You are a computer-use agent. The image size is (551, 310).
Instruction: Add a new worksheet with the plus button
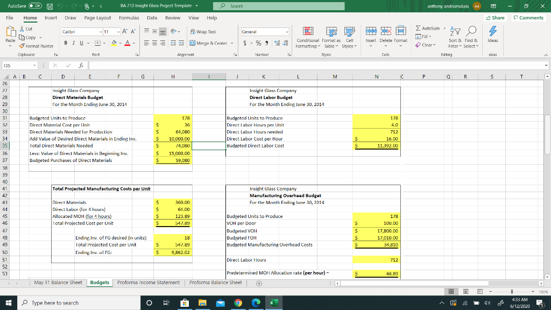pyautogui.click(x=259, y=282)
